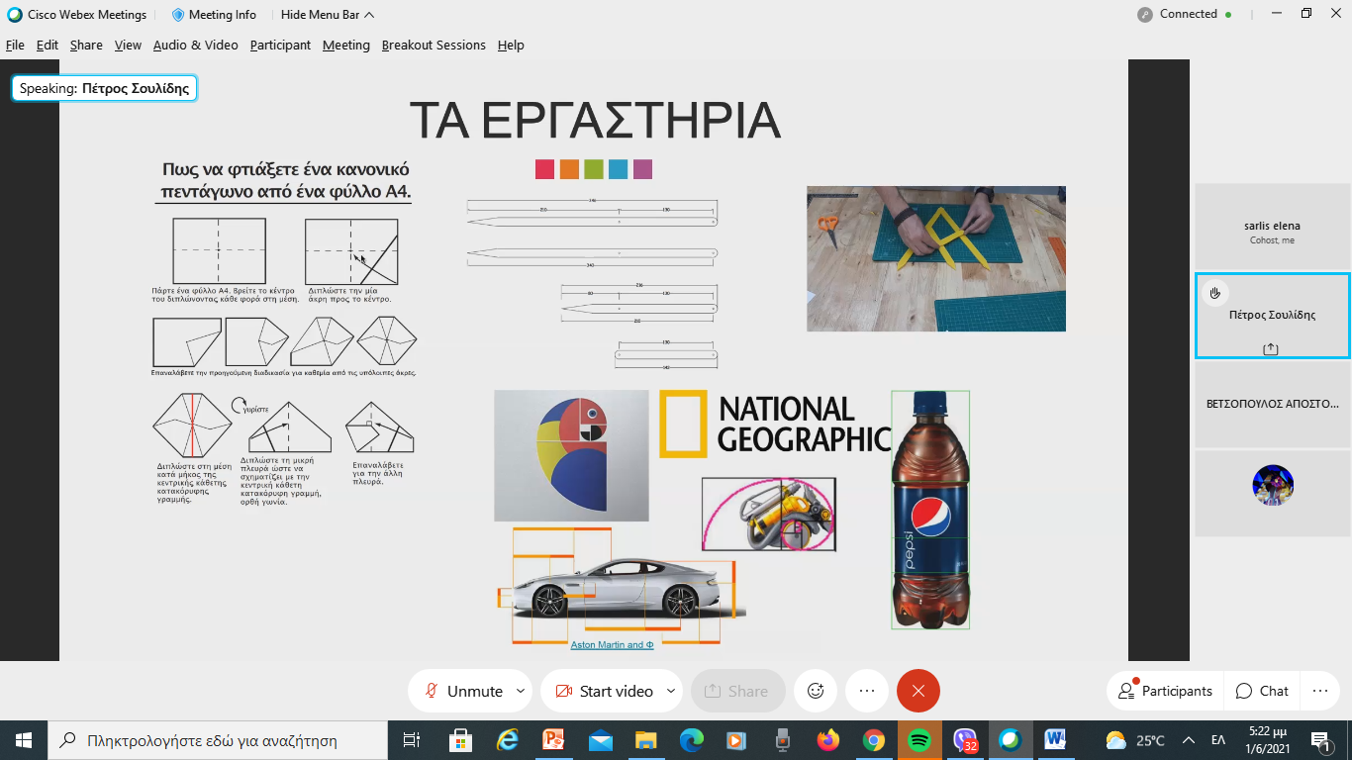Image resolution: width=1352 pixels, height=760 pixels.
Task: Click the Meeting Info button
Action: tap(214, 15)
